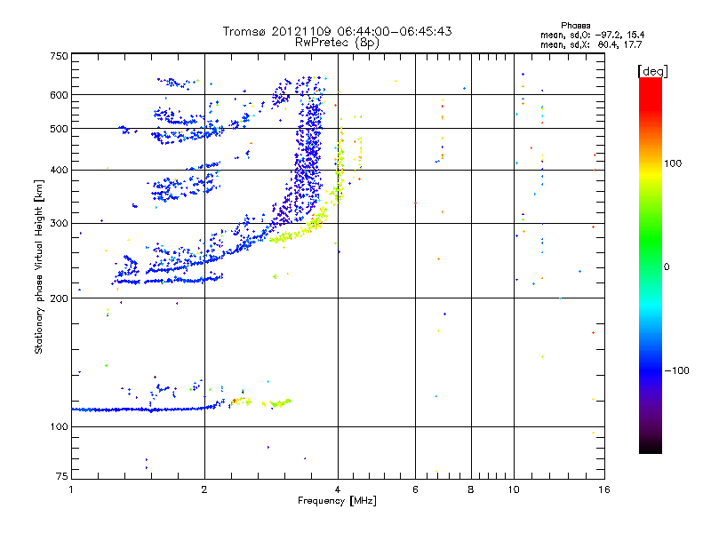Click the y-axis label '750'

[x=59, y=56]
